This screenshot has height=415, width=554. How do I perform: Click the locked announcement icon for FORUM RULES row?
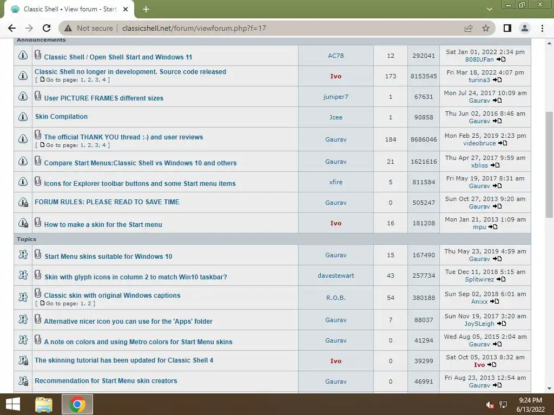point(23,202)
